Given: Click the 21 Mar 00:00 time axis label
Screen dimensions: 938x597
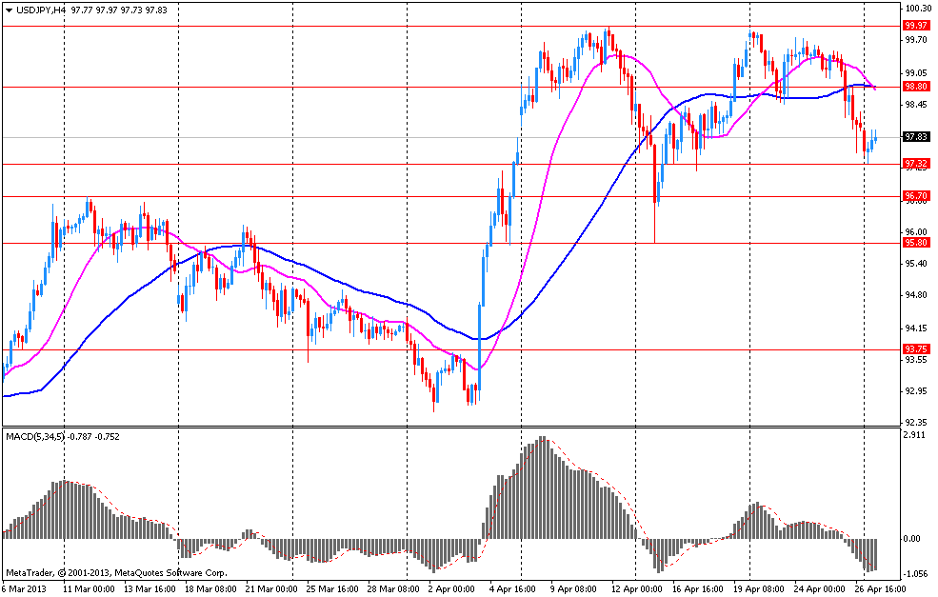Looking at the screenshot, I should (271, 589).
